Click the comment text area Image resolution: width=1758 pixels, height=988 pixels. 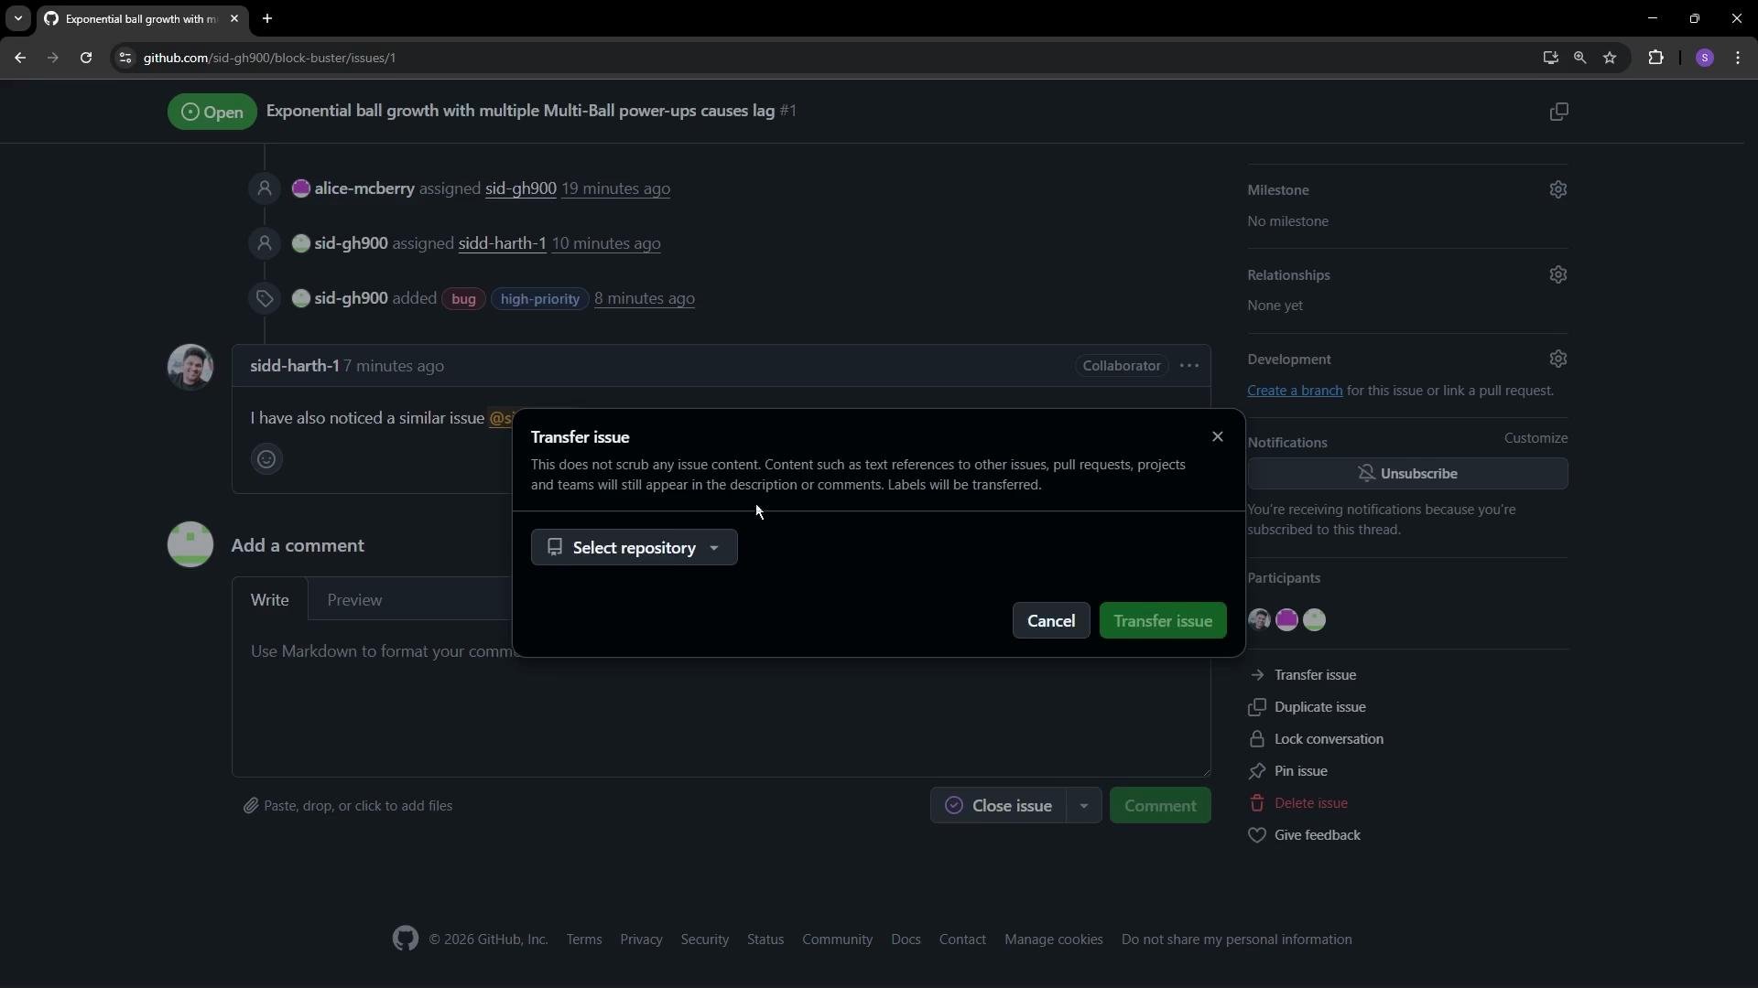[x=722, y=700]
